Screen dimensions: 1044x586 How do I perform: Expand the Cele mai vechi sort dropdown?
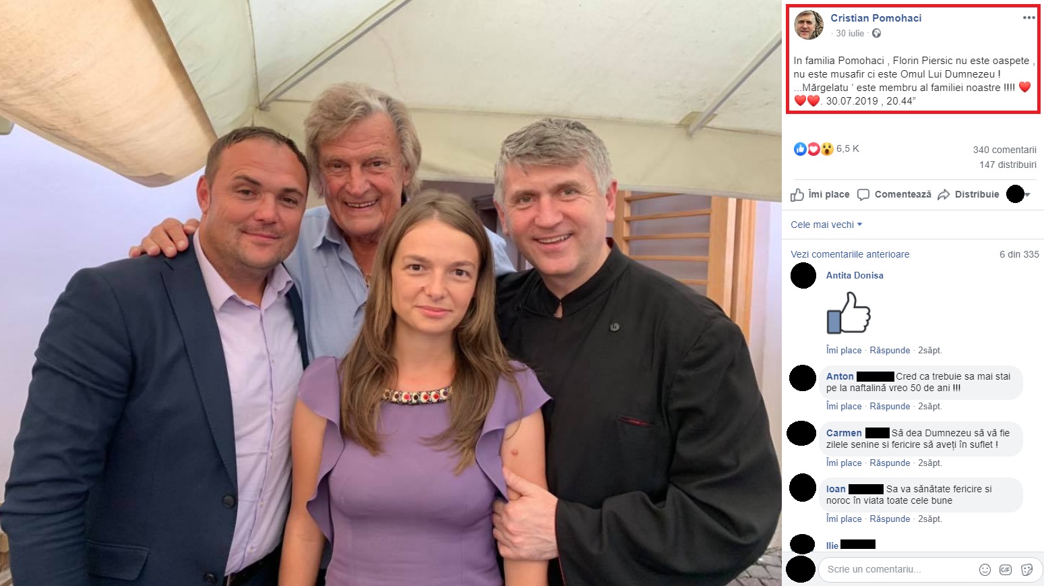(x=826, y=225)
